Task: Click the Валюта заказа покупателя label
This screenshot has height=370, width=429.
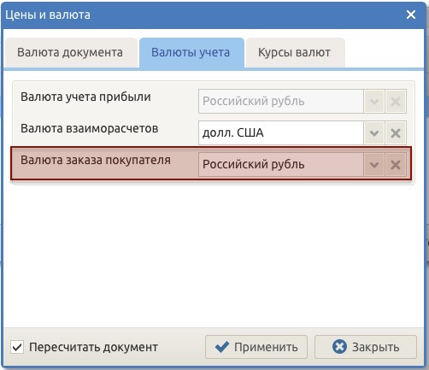Action: pos(96,160)
